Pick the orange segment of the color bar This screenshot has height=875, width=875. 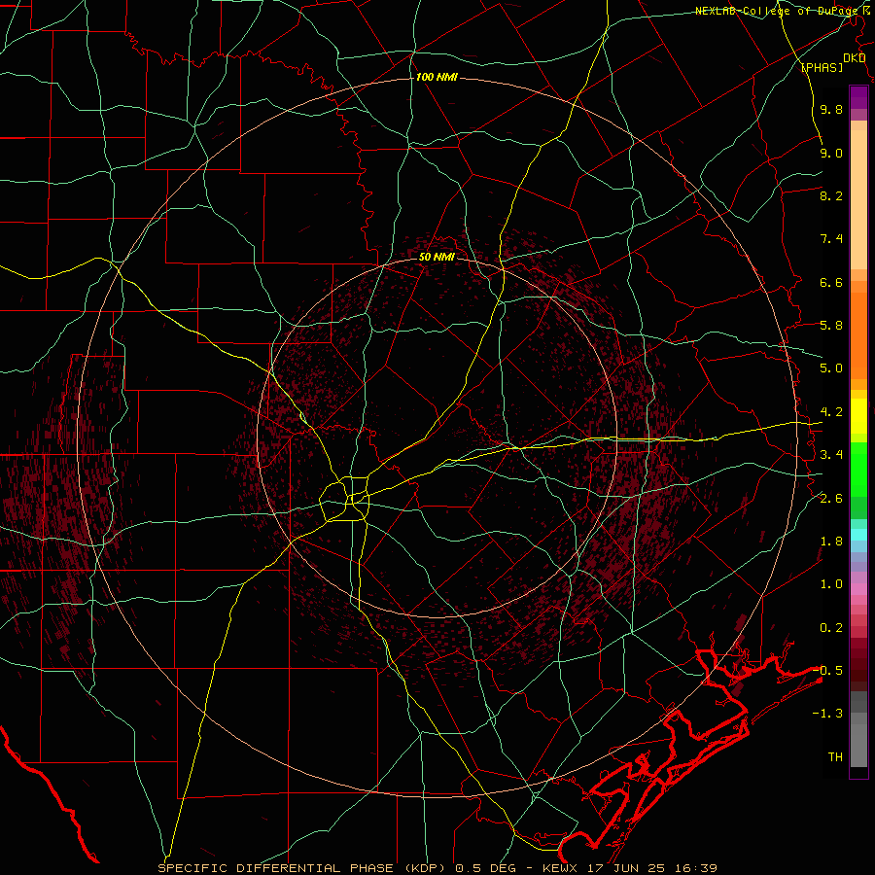(858, 335)
